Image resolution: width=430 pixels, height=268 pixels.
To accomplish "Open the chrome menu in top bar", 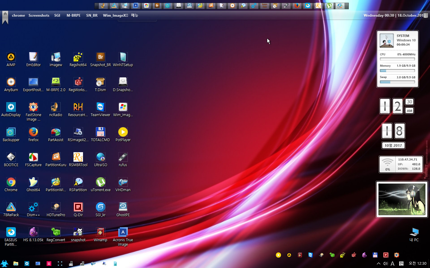I will 19,15.
